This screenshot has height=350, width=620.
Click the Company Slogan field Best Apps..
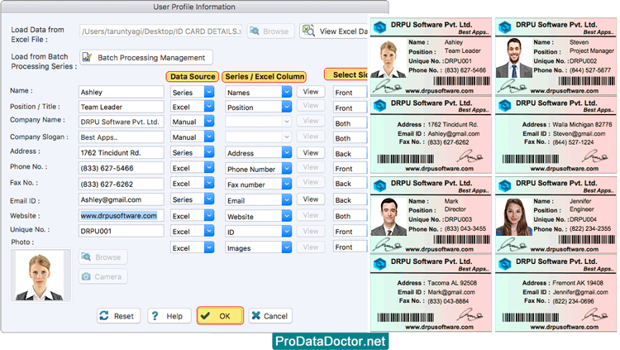pos(121,137)
